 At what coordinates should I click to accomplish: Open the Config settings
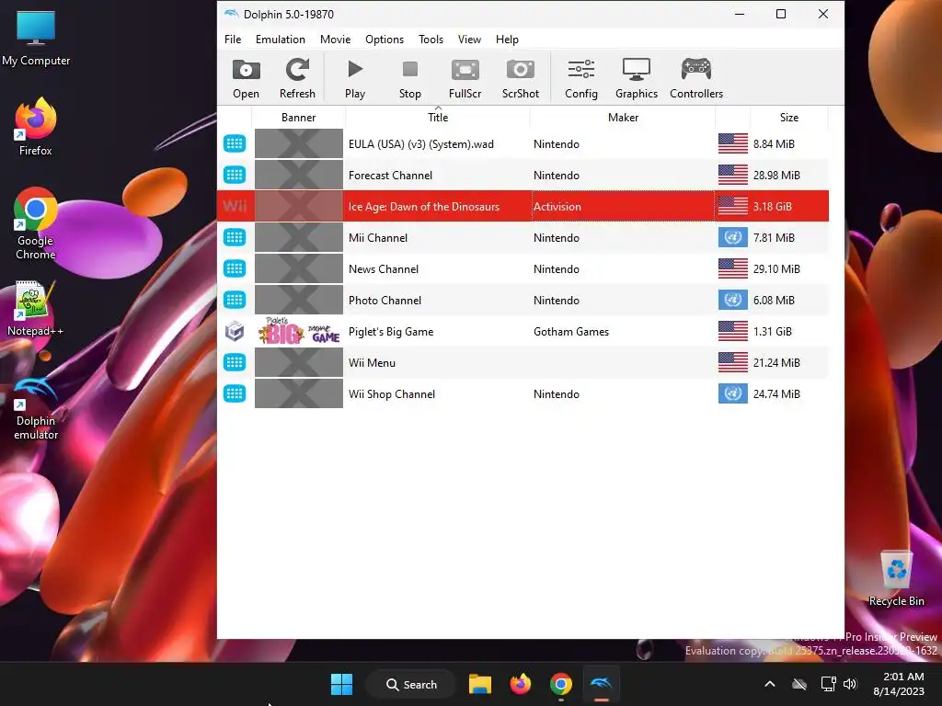[x=581, y=78]
